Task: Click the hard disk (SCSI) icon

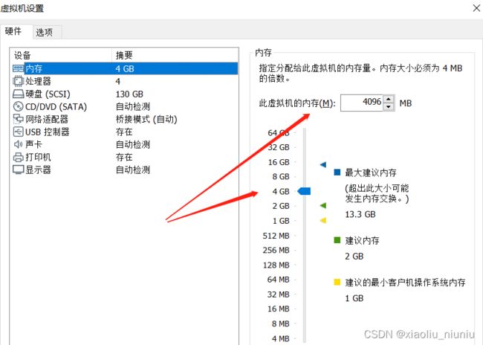Action: pyautogui.click(x=18, y=94)
